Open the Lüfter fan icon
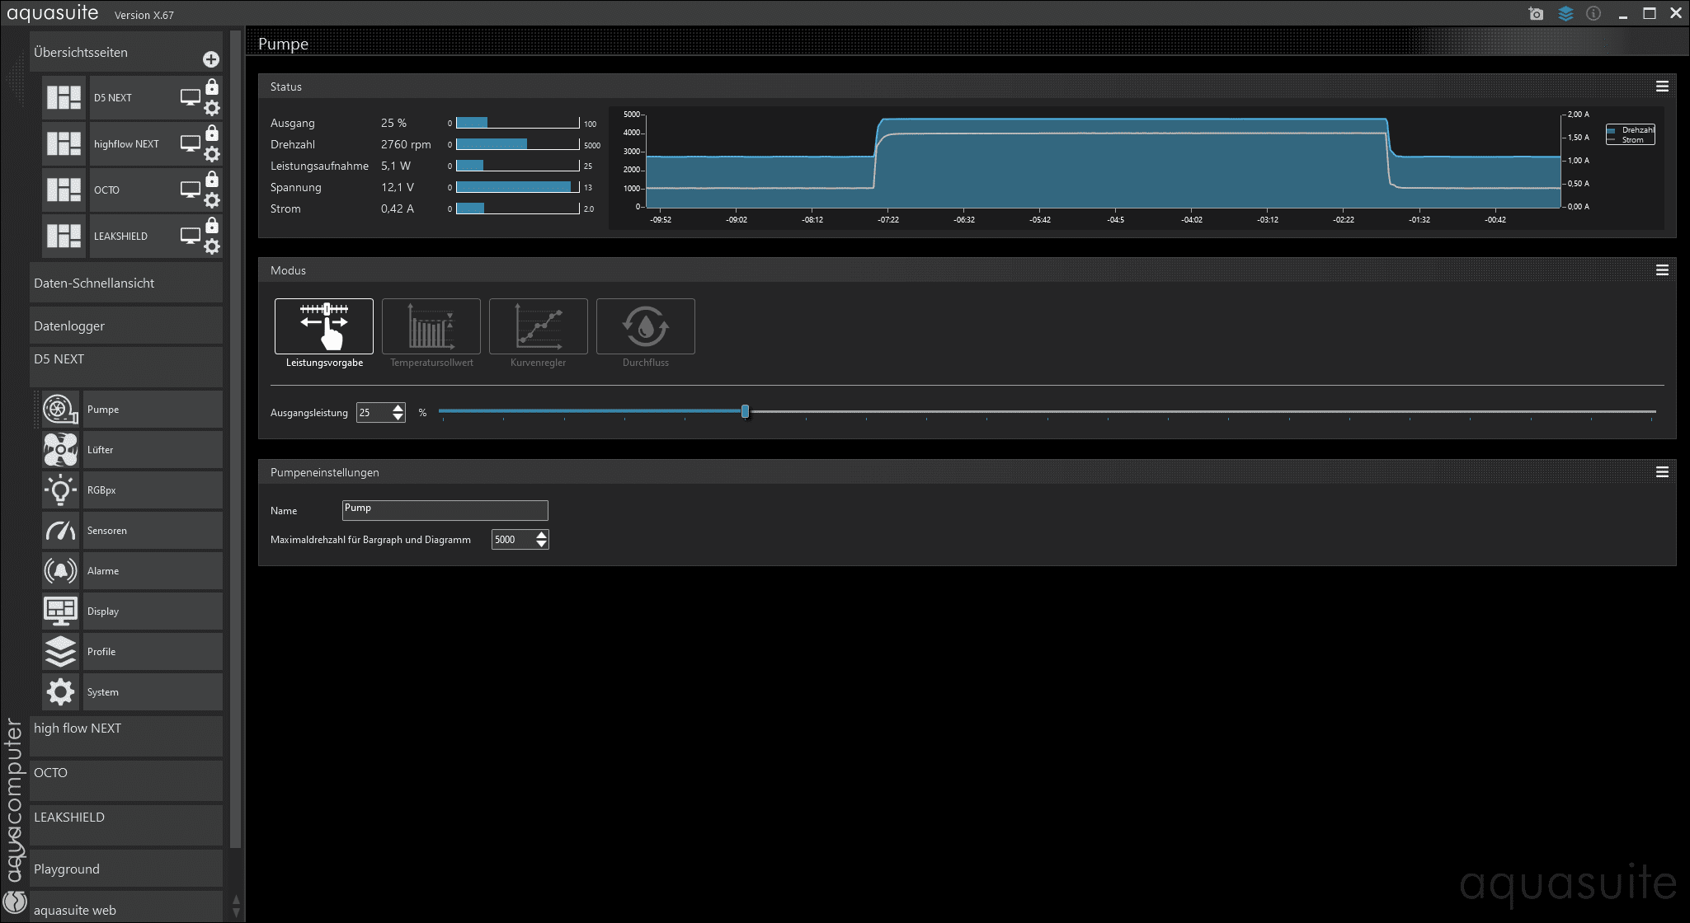1690x923 pixels. point(60,450)
